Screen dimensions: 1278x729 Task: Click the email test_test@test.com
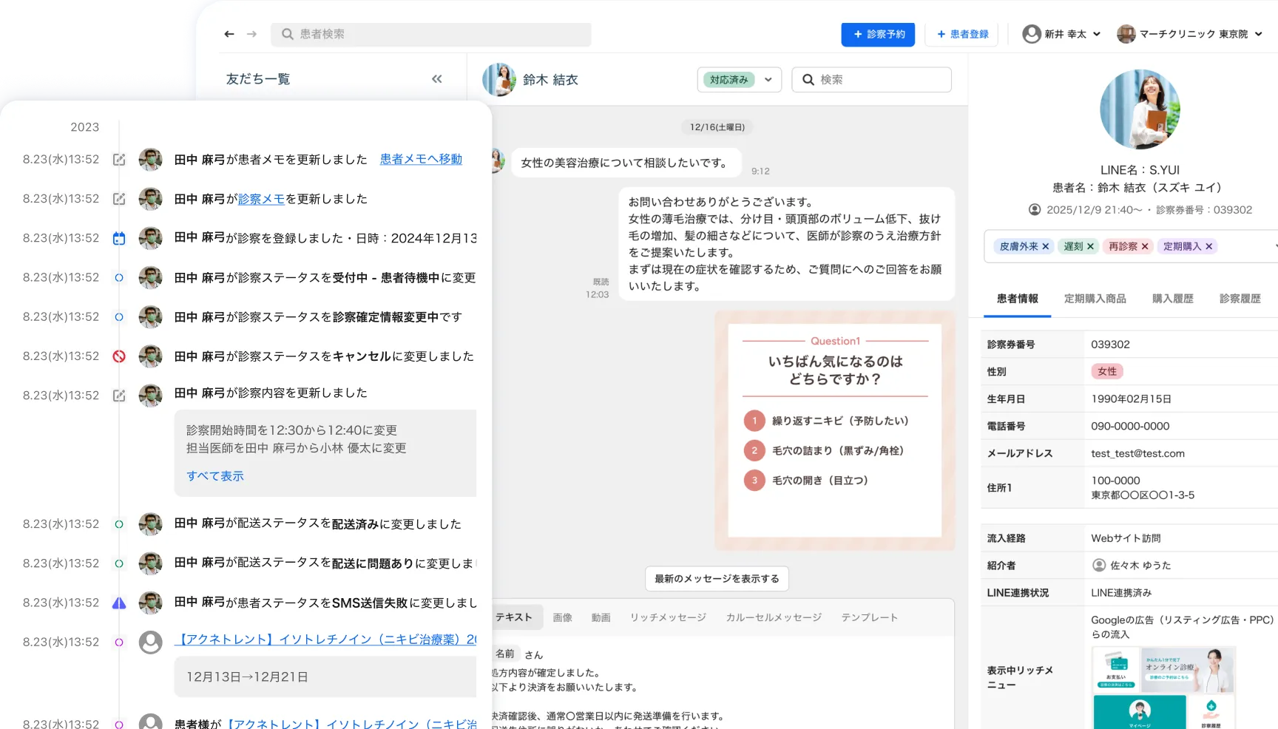pos(1137,453)
